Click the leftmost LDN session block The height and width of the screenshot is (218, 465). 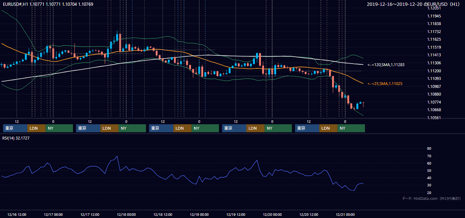36,128
